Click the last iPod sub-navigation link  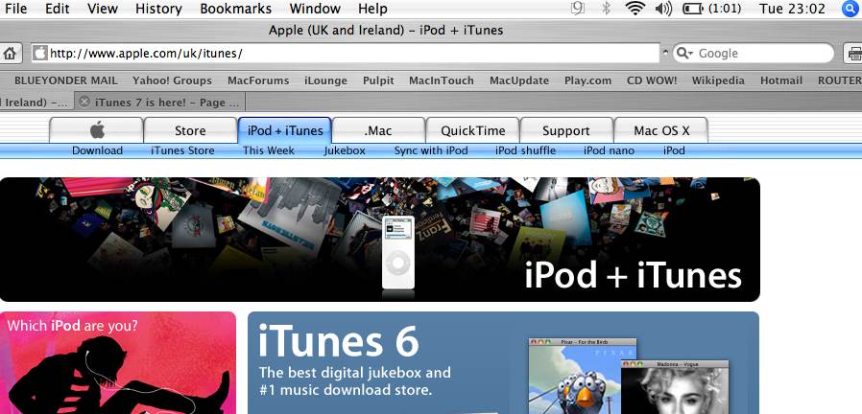coord(674,150)
